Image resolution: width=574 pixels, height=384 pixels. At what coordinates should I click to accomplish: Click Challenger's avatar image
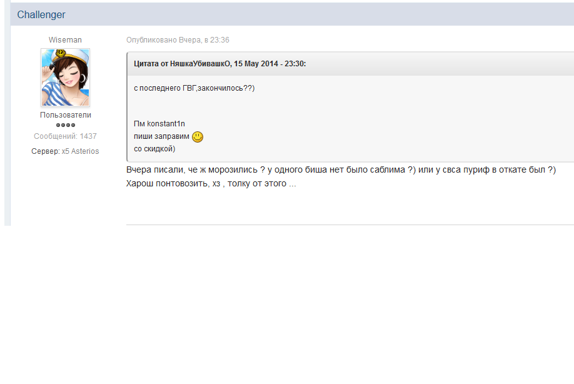66,78
